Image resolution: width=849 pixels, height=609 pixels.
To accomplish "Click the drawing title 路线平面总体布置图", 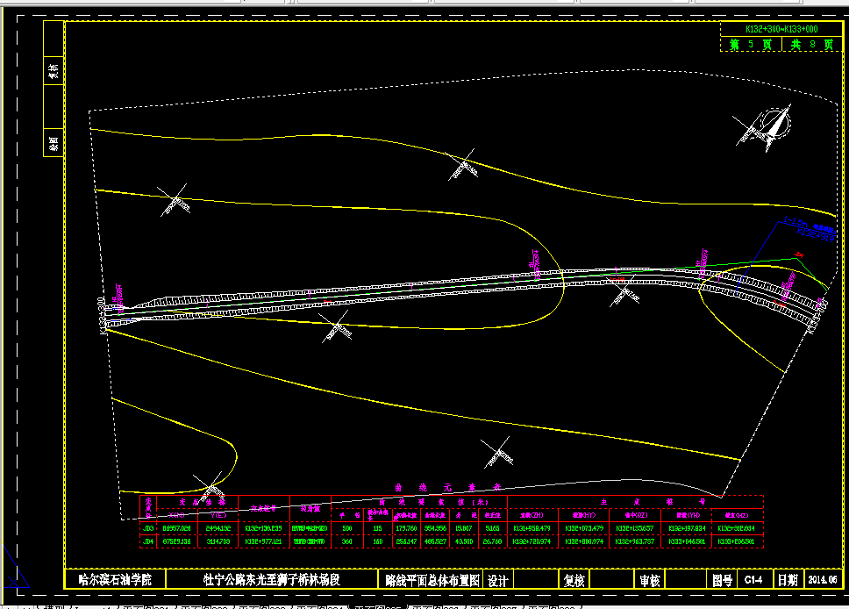I will point(432,580).
